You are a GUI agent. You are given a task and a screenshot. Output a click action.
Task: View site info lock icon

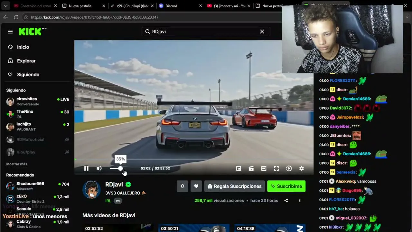pos(26,17)
